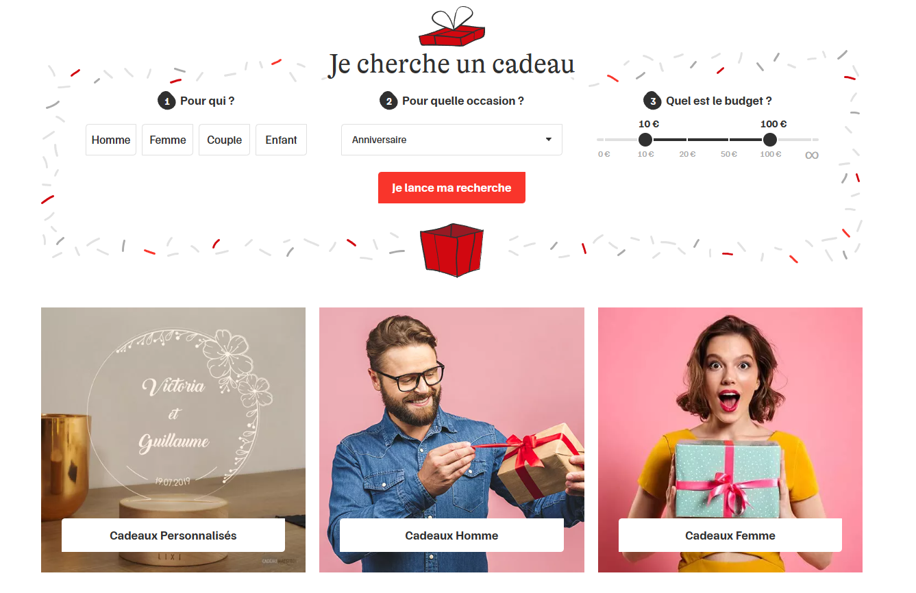Select the Couple recipient option
Viewport: 916px width, 593px height.
(225, 140)
